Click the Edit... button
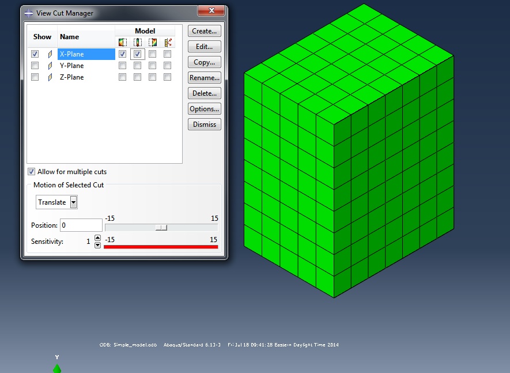 (x=204, y=47)
